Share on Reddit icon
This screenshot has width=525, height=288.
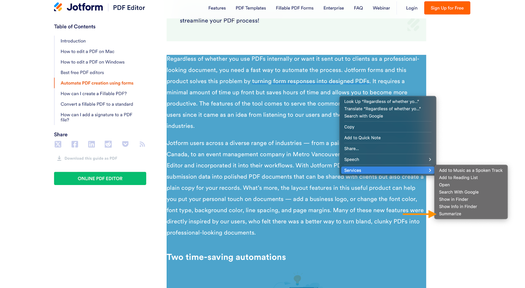(108, 144)
